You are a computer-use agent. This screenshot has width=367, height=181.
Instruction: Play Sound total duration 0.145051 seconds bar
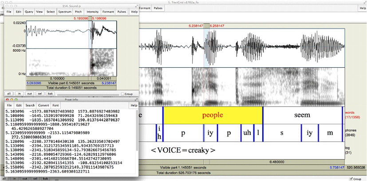71,88
